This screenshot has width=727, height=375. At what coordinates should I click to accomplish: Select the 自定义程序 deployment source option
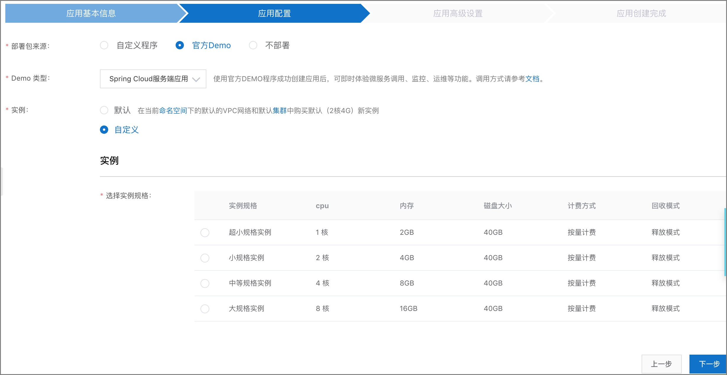point(104,45)
